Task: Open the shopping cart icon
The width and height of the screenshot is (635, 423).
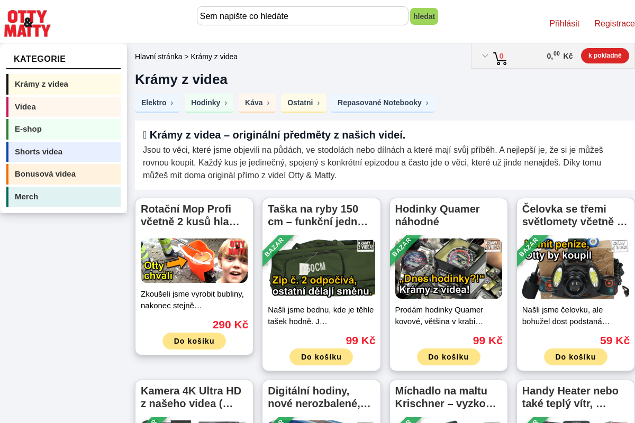Action: click(x=500, y=58)
